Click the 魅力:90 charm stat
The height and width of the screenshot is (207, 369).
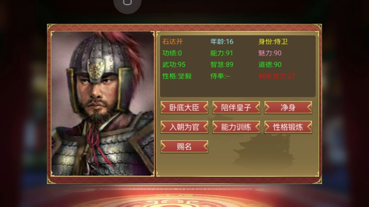pos(270,53)
